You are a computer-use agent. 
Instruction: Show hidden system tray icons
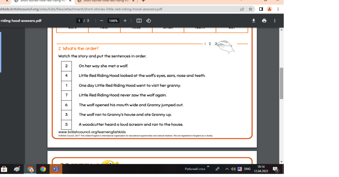[x=227, y=169]
